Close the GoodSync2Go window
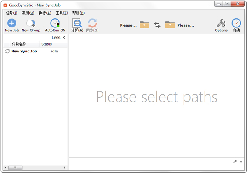 (x=238, y=4)
